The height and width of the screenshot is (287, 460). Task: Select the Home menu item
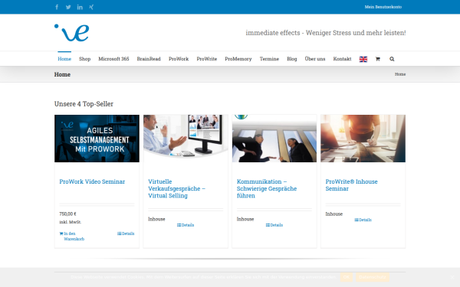click(x=64, y=59)
